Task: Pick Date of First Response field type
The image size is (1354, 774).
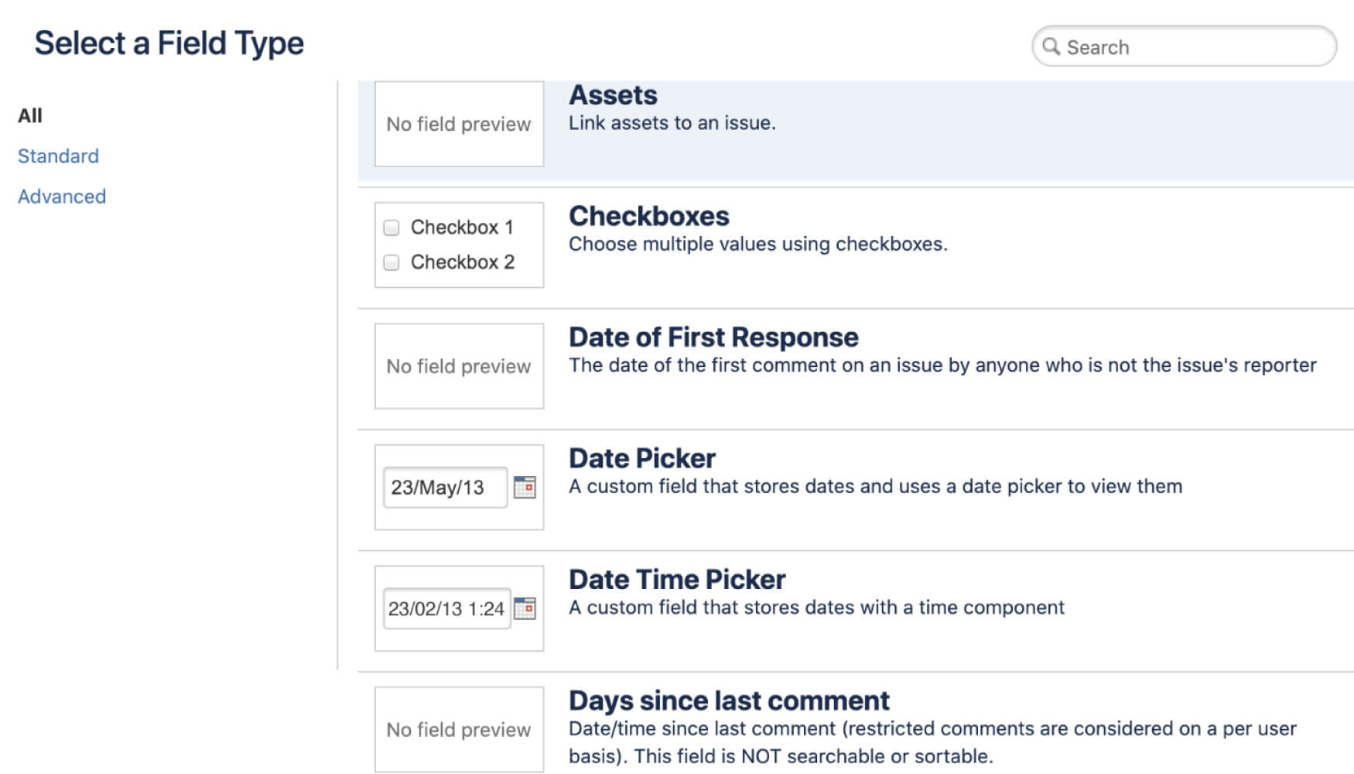Action: [x=713, y=337]
